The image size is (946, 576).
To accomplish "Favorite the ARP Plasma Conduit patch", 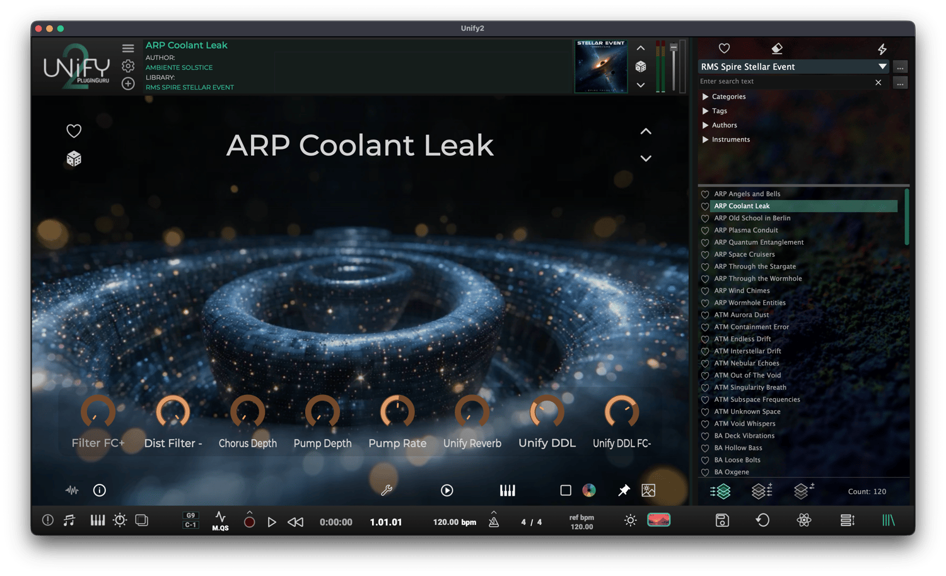I will [705, 230].
